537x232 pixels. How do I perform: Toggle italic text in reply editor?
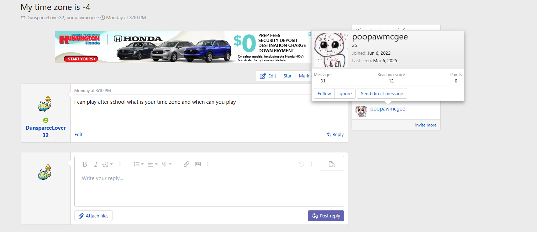coord(96,164)
